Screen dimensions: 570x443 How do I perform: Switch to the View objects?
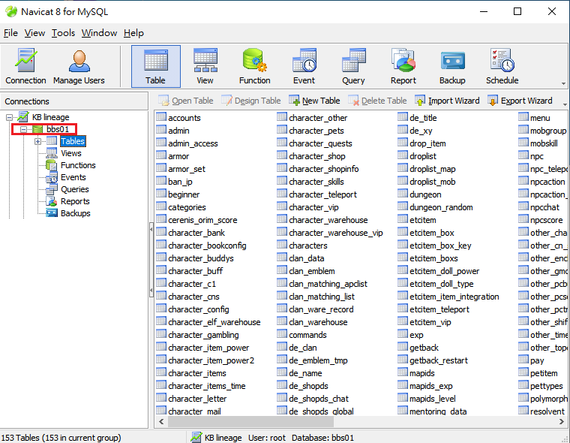click(x=205, y=66)
